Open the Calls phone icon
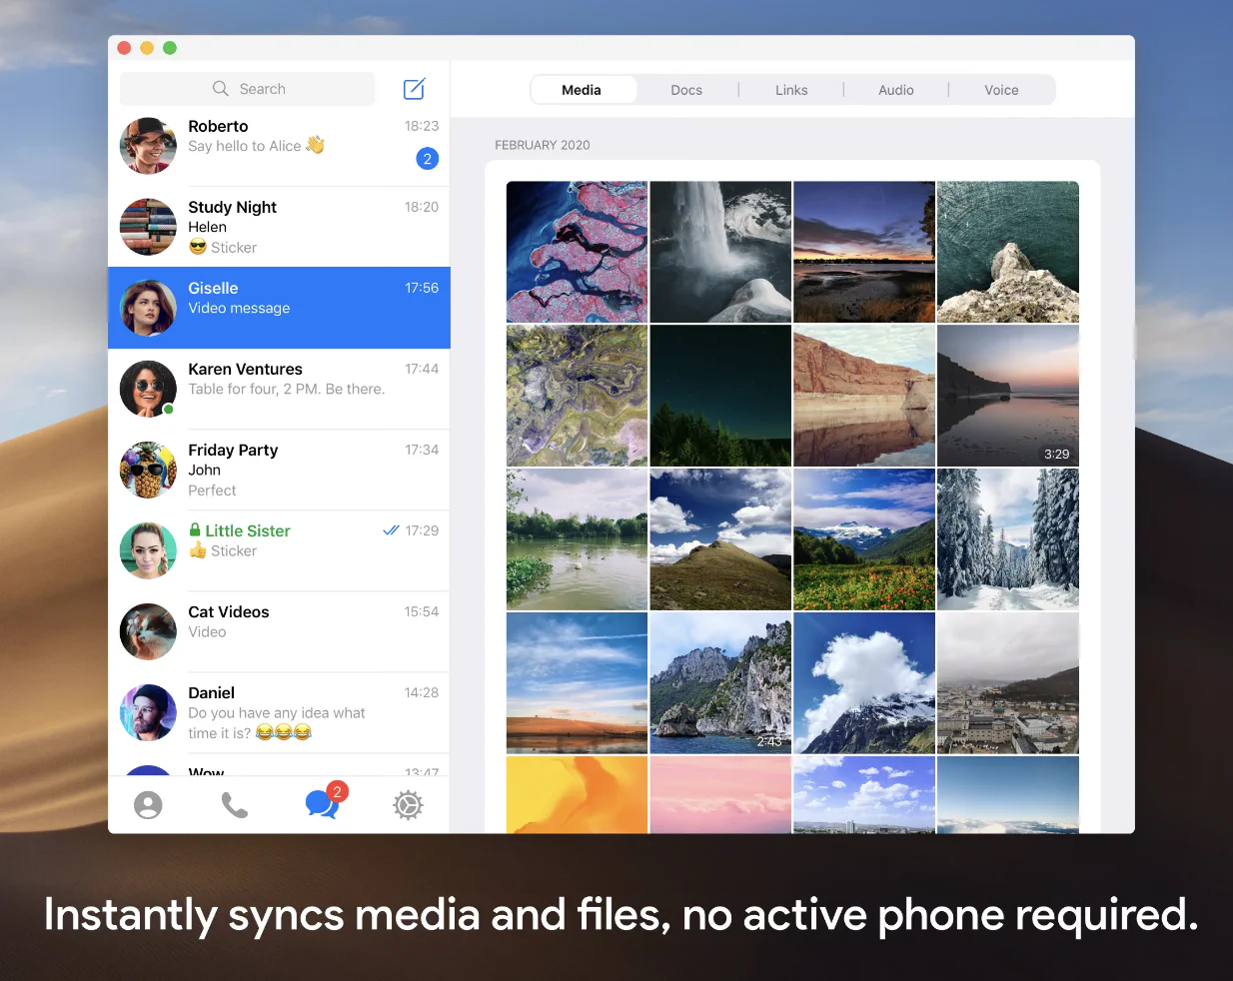1233x981 pixels. click(234, 805)
